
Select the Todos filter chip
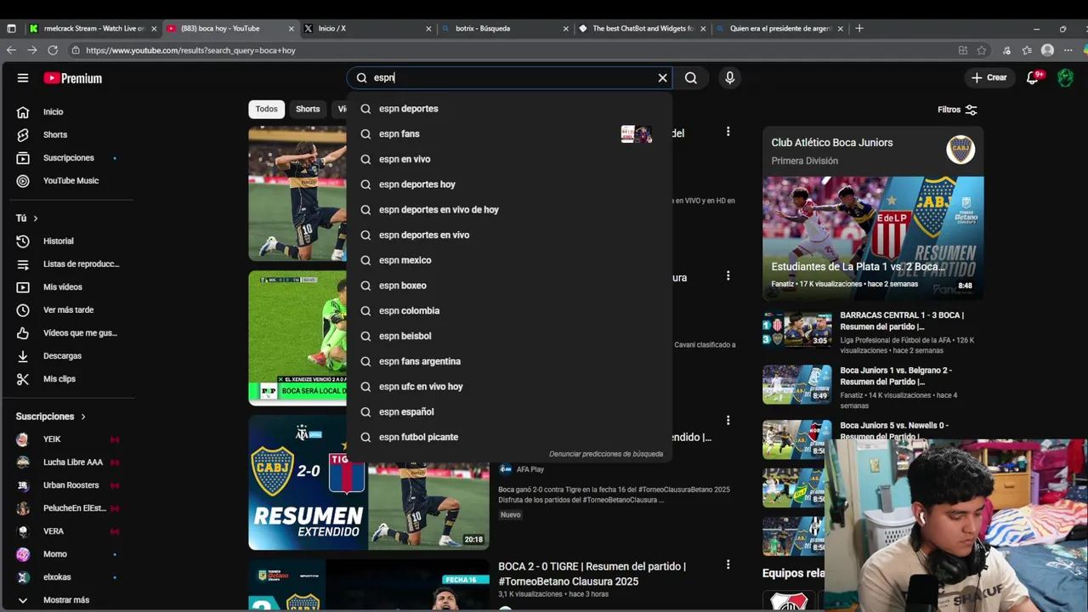tap(266, 110)
